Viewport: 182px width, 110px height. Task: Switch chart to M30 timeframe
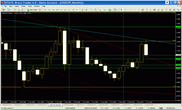[x=57, y=10]
